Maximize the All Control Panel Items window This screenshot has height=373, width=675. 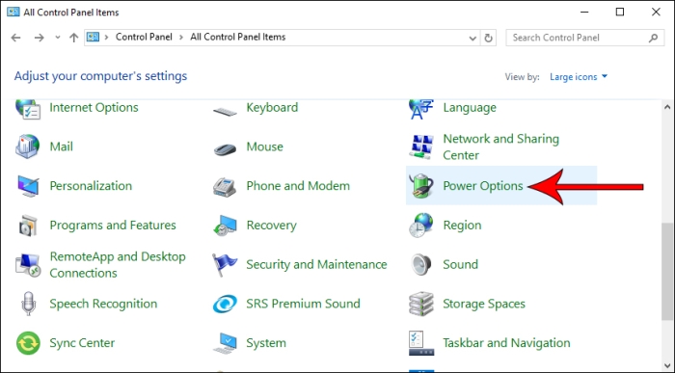pyautogui.click(x=620, y=12)
